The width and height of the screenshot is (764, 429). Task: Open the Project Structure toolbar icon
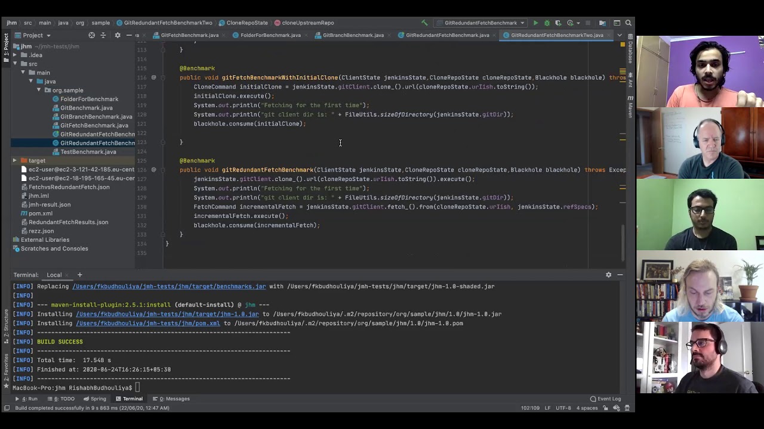pyautogui.click(x=602, y=23)
